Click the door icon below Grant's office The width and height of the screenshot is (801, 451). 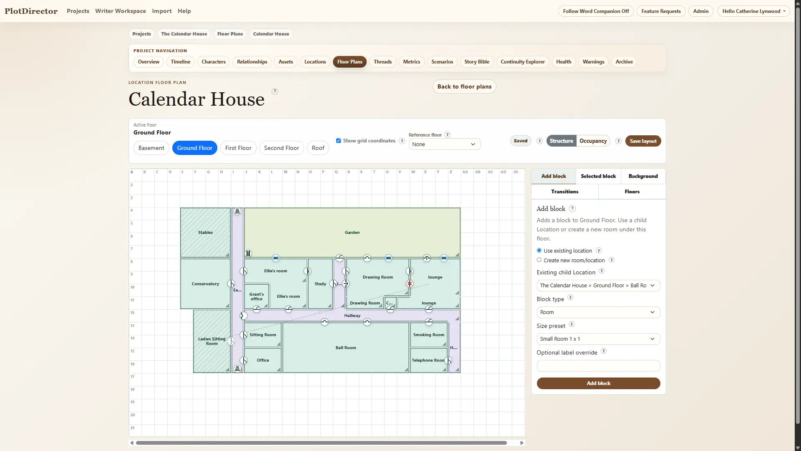[257, 309]
